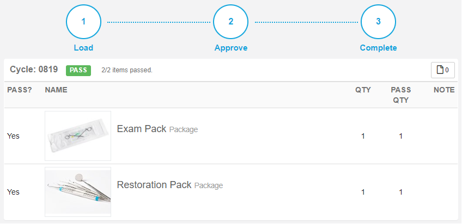
Task: Click the QTY column header
Action: (x=363, y=90)
